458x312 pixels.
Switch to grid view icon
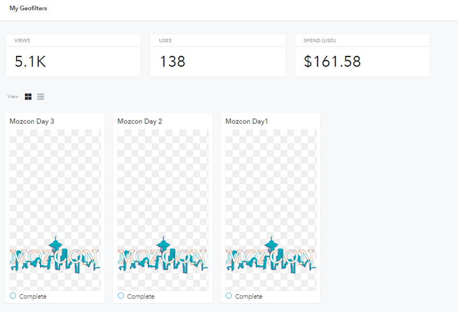click(28, 97)
